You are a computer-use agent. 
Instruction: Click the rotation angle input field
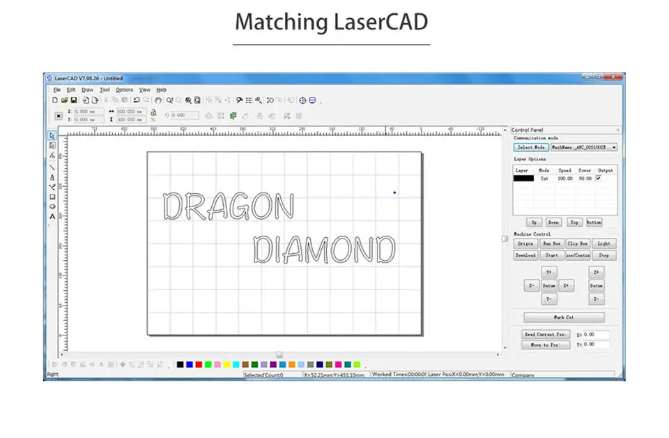[185, 115]
